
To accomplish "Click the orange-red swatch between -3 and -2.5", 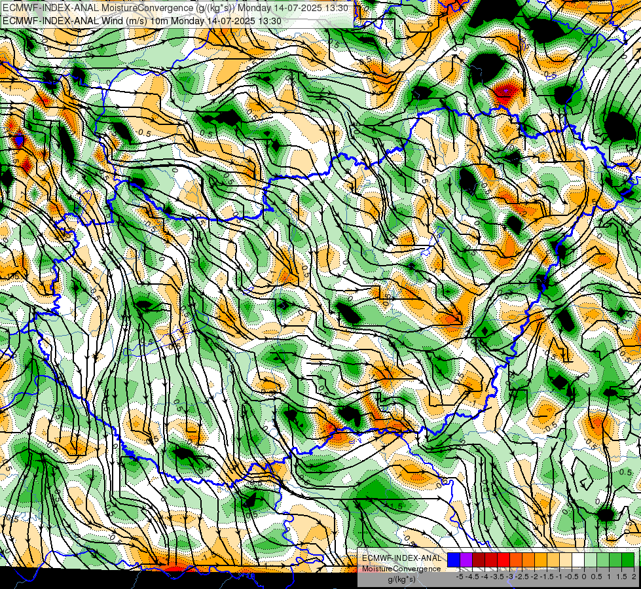I will 516,560.
